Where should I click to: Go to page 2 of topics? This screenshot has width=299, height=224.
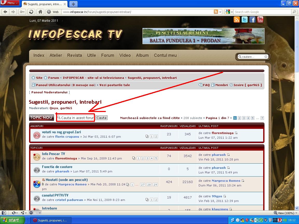point(239,118)
